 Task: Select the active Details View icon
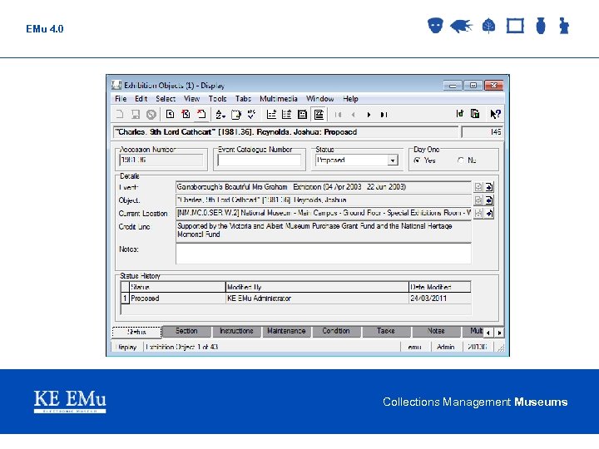click(x=319, y=114)
